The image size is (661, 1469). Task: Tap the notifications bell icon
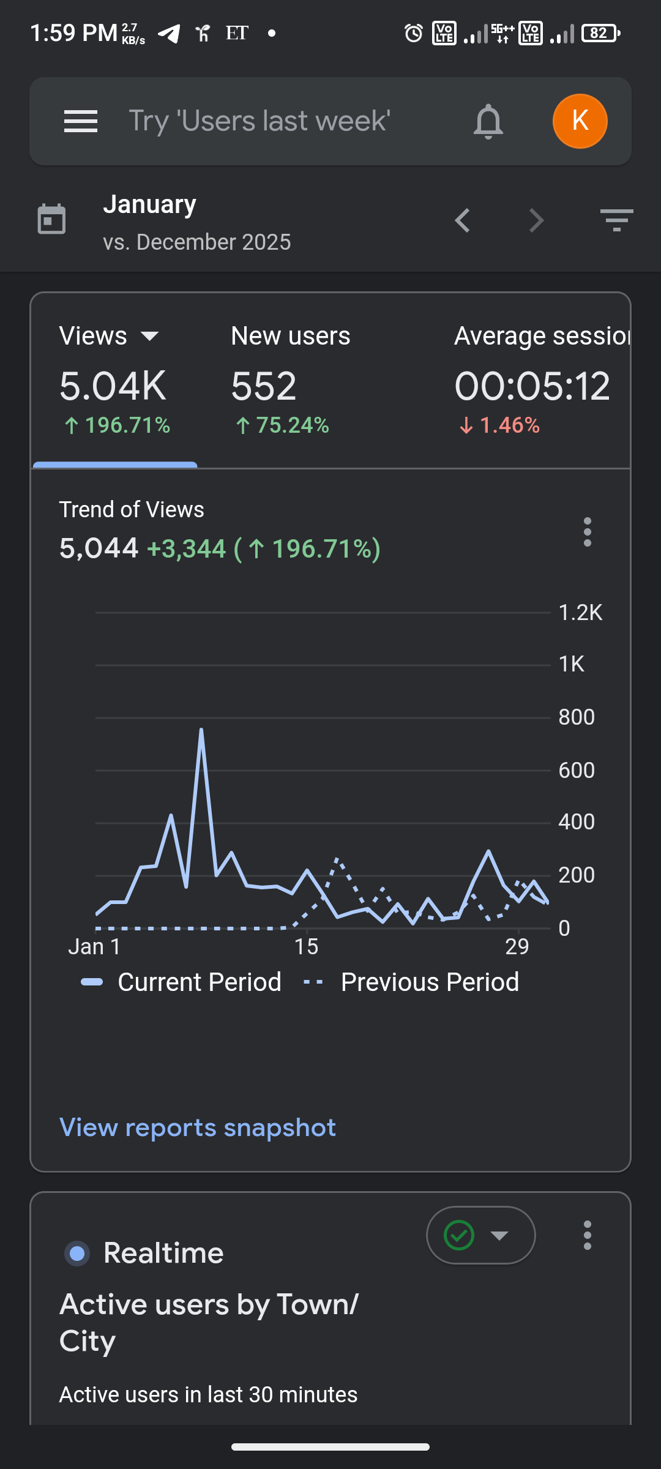tap(488, 121)
